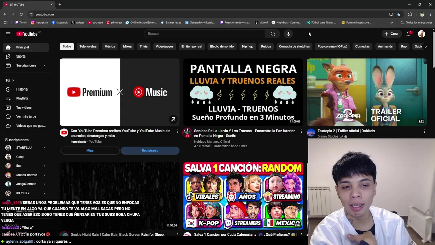435x245 pixels.
Task: Open JuegaGerman subscription channel
Action: point(26,184)
